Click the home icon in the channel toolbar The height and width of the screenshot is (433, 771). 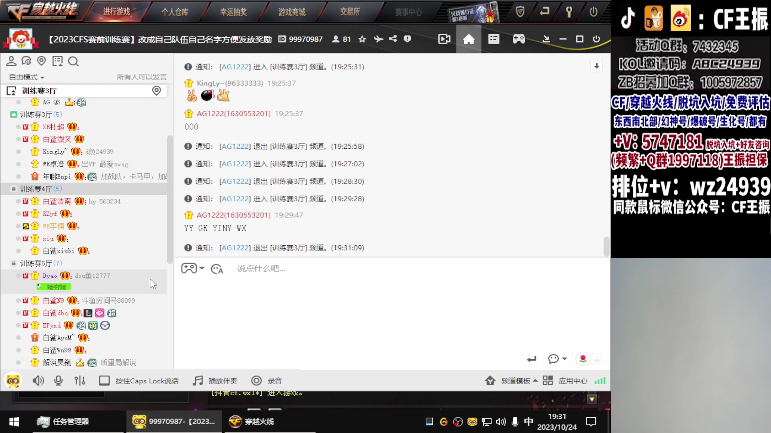(468, 39)
